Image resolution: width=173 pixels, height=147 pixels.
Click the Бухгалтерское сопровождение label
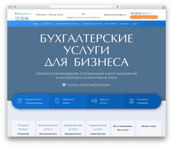(34, 101)
